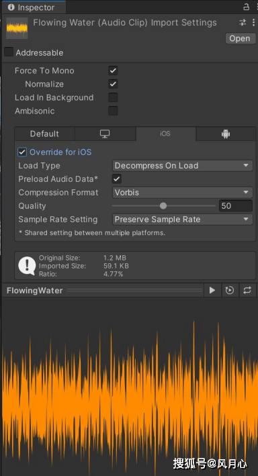Toggle loop in audio preview
Screen dimensions: 258x476
pyautogui.click(x=247, y=291)
